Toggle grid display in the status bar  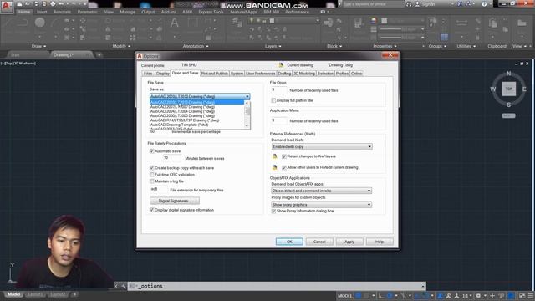(358, 295)
